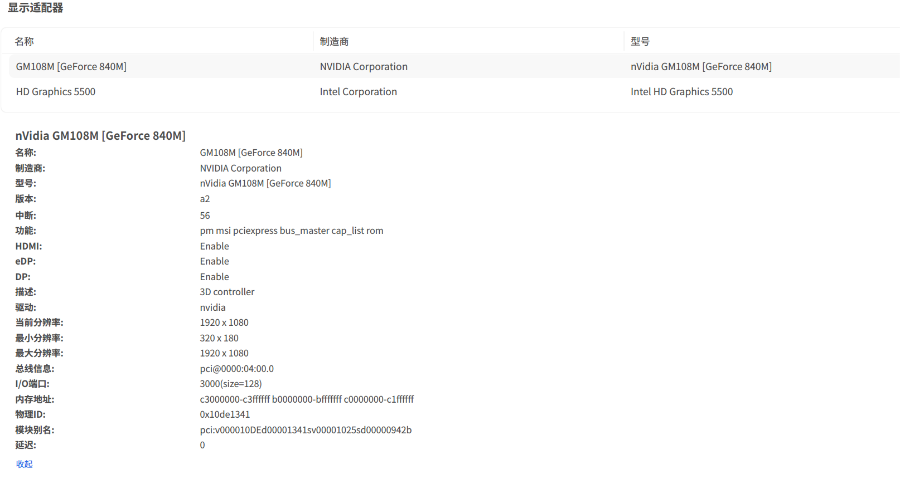The image size is (900, 479).
Task: Click the 功能 value text line
Action: [x=292, y=231]
